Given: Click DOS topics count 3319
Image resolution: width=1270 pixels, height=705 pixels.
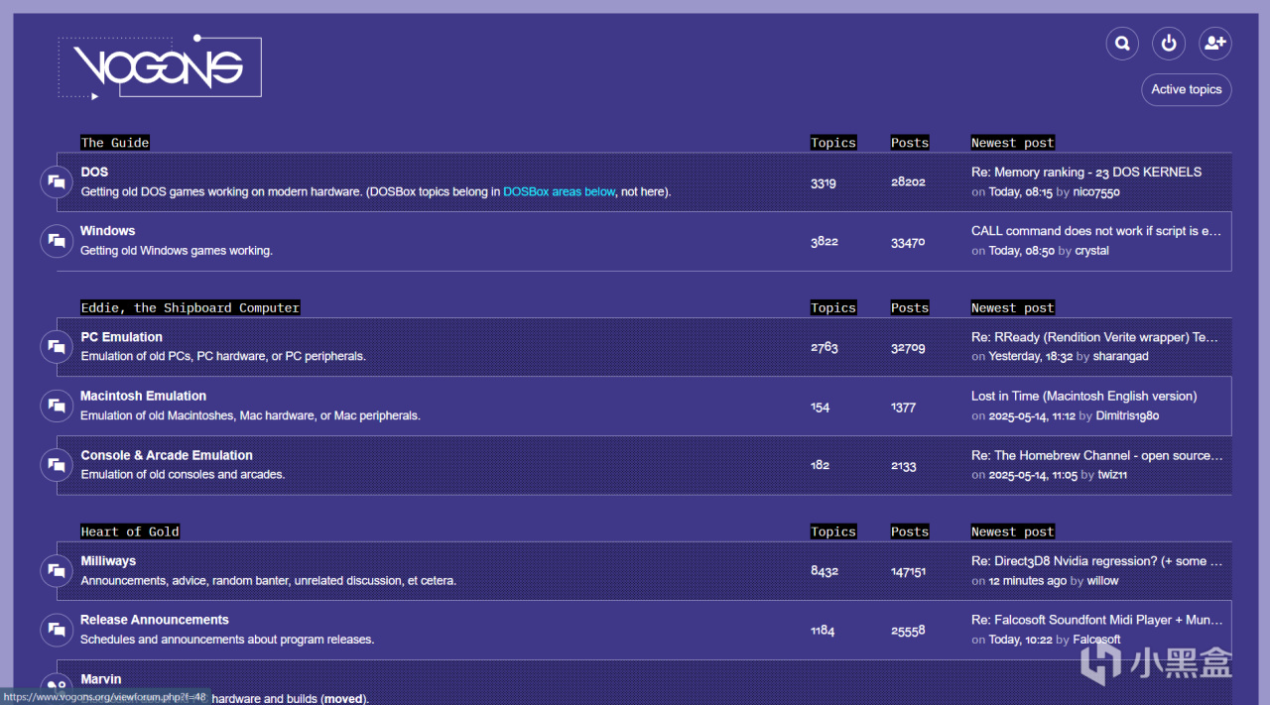Looking at the screenshot, I should tap(824, 182).
